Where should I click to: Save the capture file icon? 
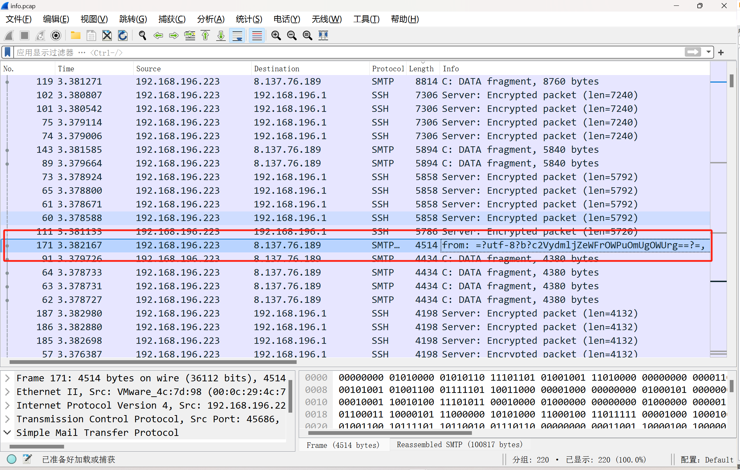click(x=91, y=35)
